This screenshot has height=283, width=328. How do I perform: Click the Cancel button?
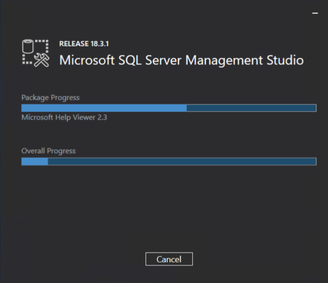click(169, 259)
